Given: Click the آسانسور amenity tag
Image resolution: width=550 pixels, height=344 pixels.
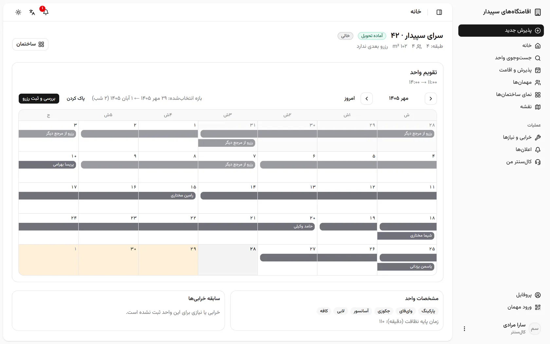Looking at the screenshot, I should coord(361,311).
